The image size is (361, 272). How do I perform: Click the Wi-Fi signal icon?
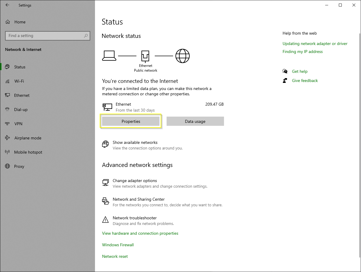point(8,81)
